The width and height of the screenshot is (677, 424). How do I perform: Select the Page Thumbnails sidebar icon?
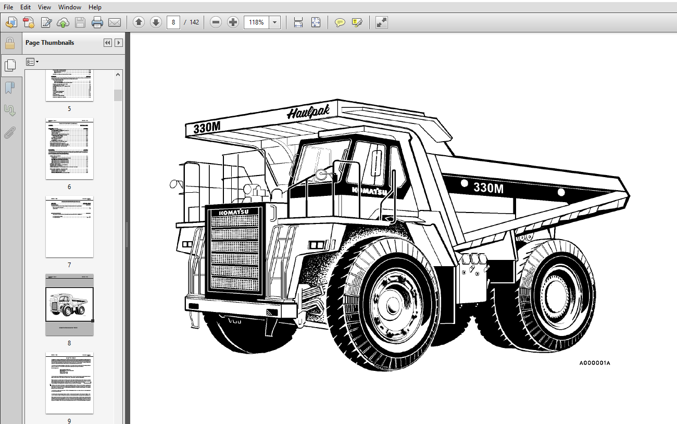tap(10, 65)
